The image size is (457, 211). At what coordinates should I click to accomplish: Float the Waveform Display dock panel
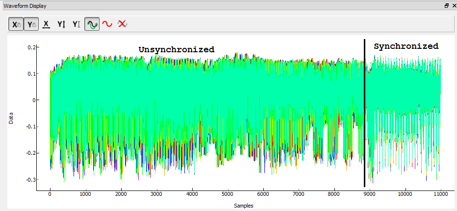tap(446, 5)
